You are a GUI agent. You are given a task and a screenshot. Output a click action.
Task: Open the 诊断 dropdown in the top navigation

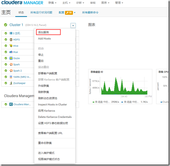(80, 3)
